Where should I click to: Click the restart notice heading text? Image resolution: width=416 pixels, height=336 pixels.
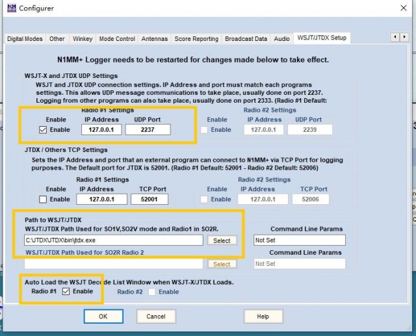click(193, 60)
